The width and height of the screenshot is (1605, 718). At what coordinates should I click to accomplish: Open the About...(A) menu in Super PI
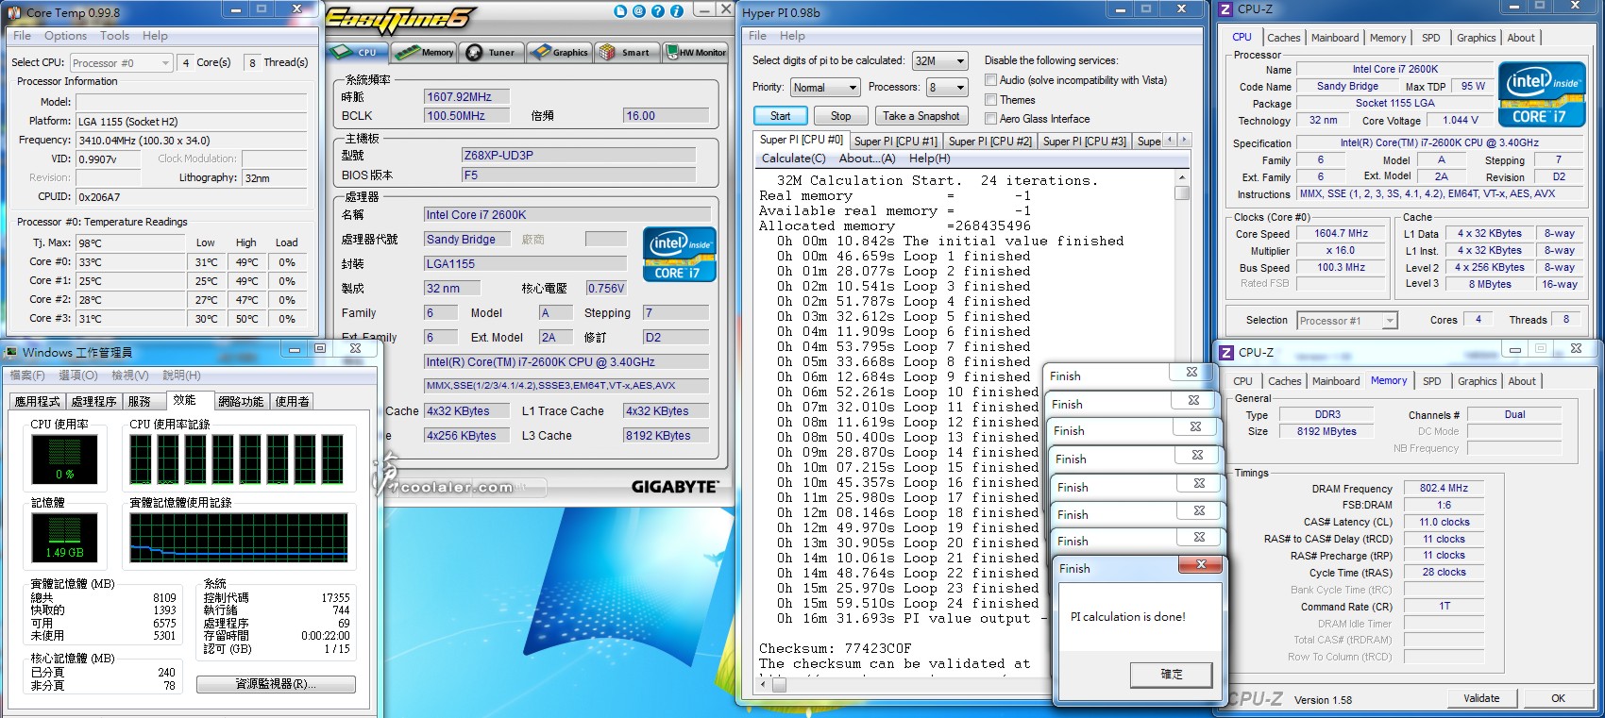(867, 159)
